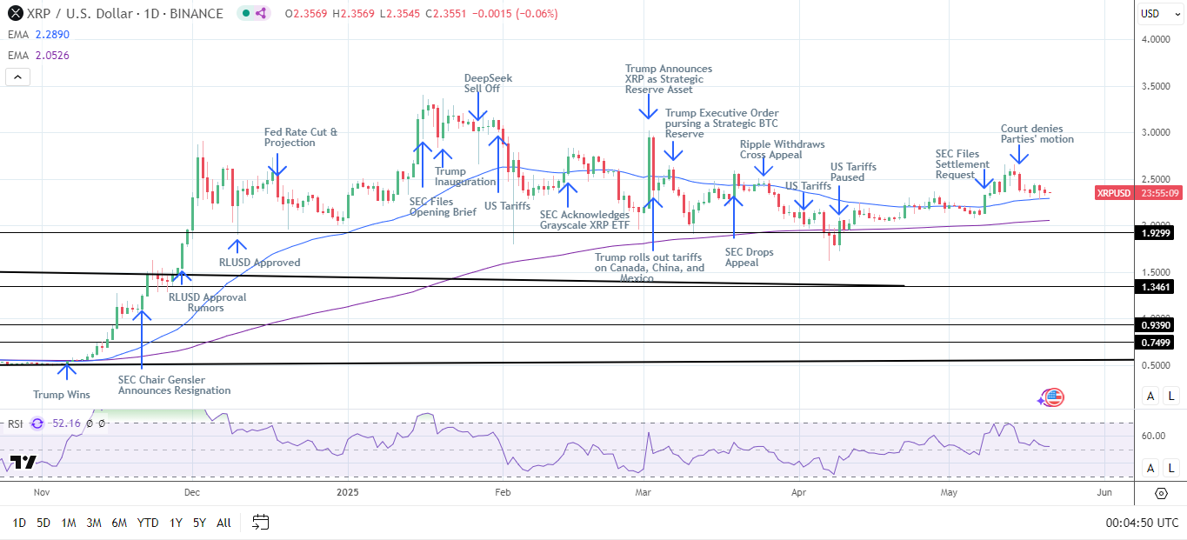Click the 'SEC Drops Appeal' annotation
The image size is (1187, 540).
[x=749, y=257]
